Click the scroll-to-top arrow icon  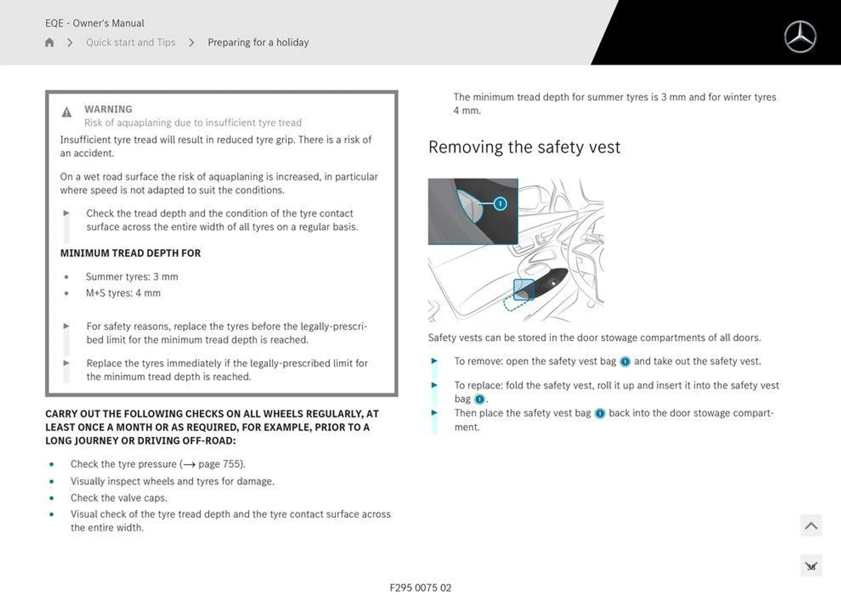[x=811, y=525]
